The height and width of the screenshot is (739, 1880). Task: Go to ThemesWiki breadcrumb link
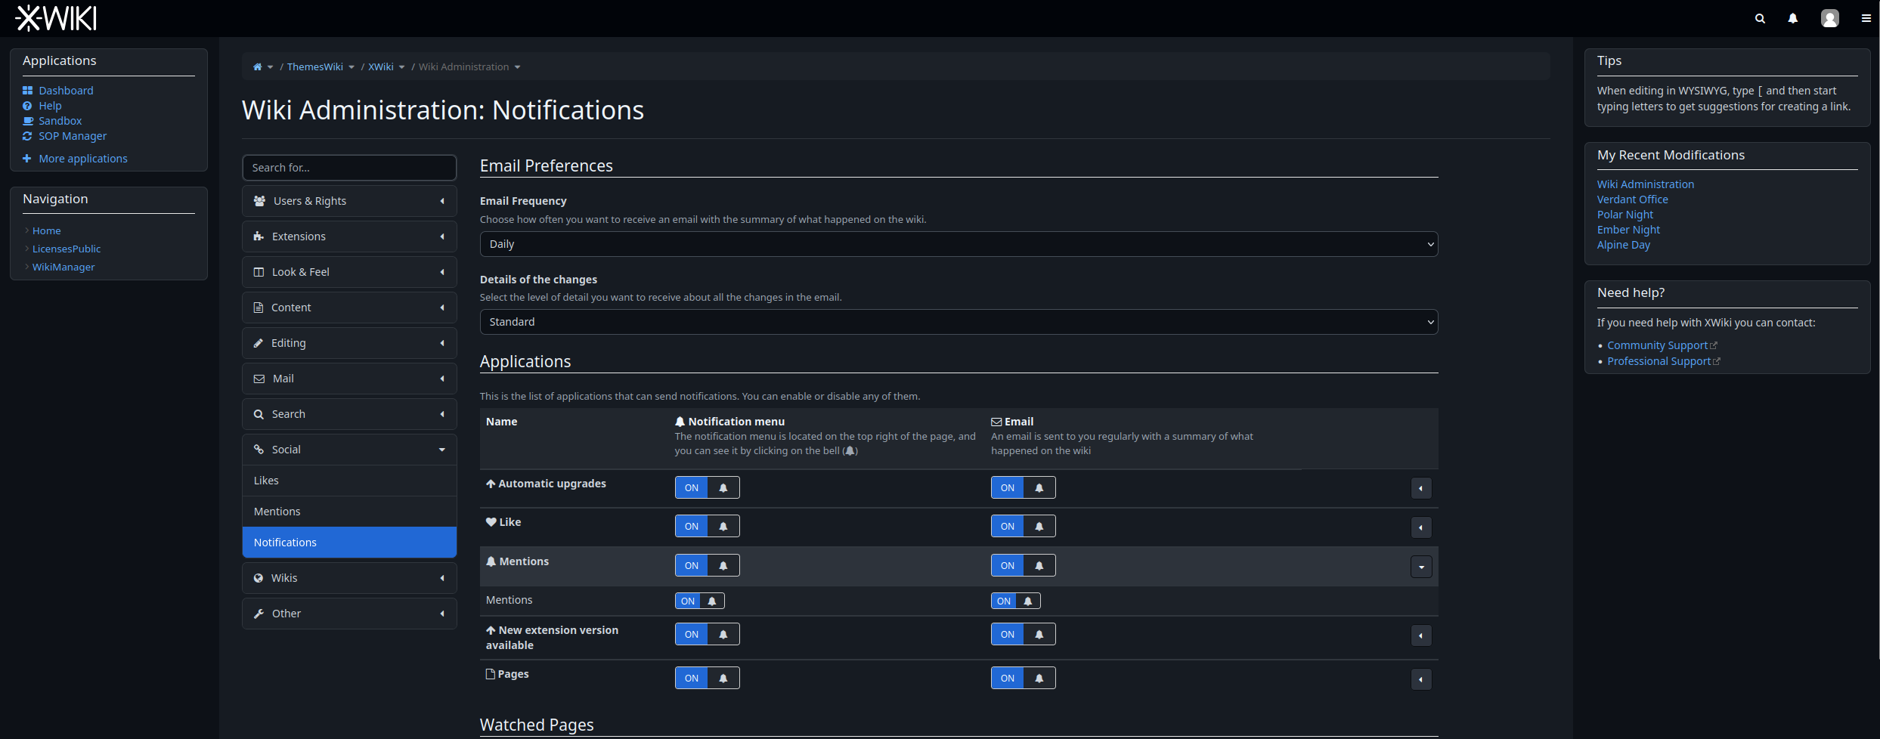click(315, 67)
